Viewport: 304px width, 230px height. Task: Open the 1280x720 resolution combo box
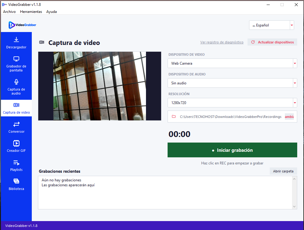click(x=232, y=103)
